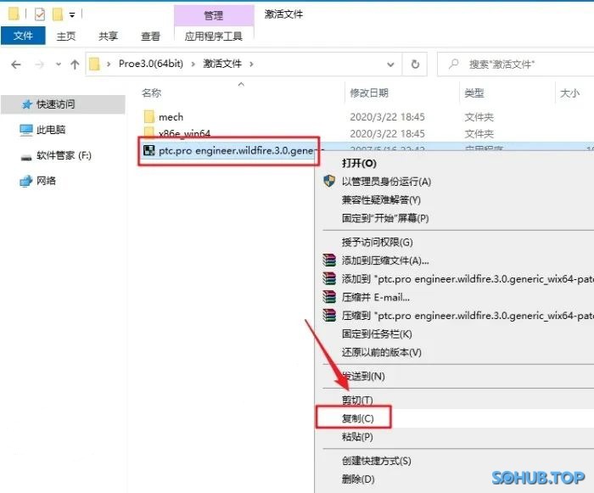Click the forward navigation arrow
The image size is (594, 493).
pos(39,64)
